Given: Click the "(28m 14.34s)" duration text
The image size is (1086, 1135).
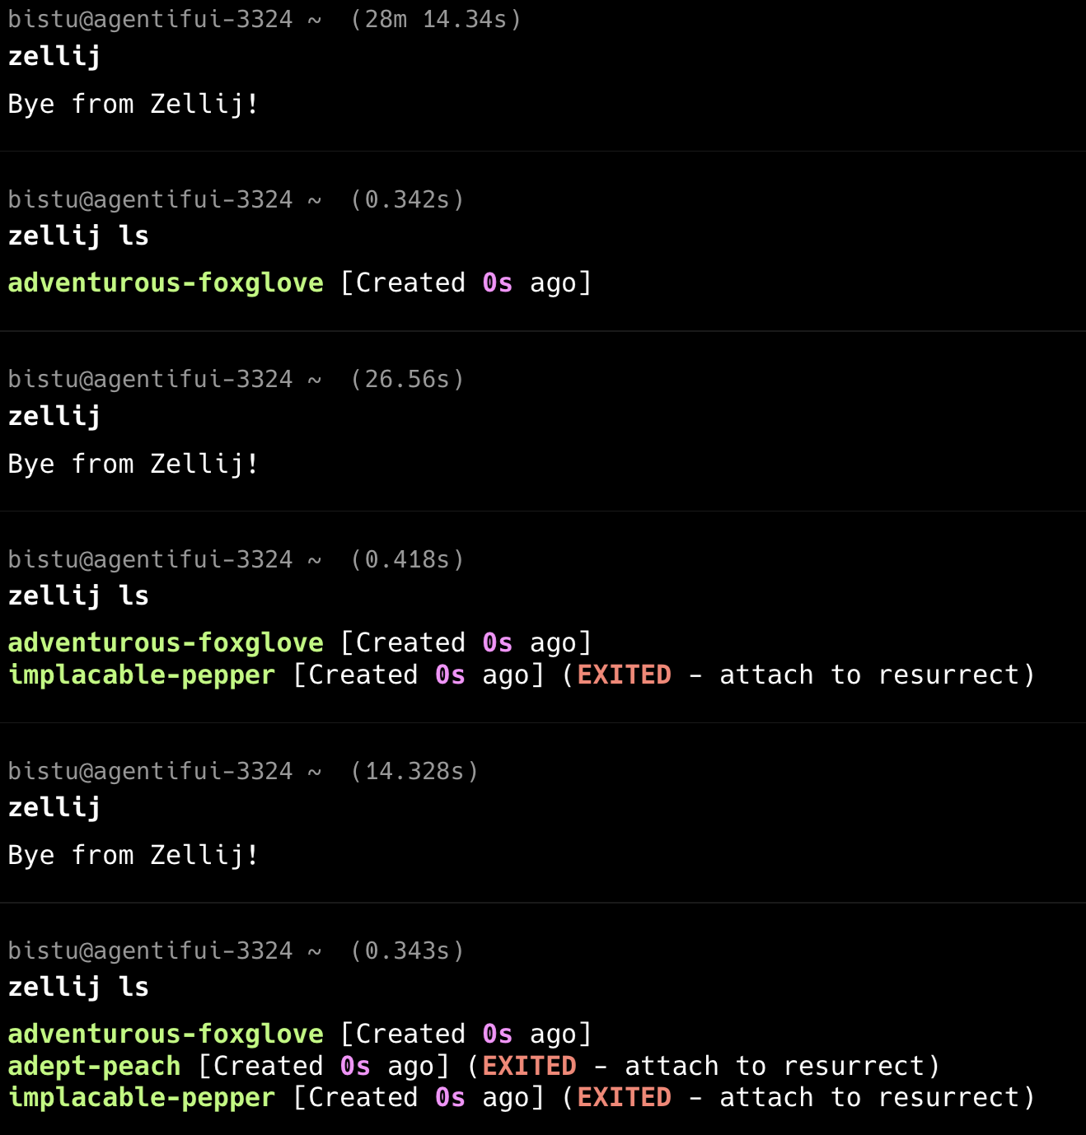Looking at the screenshot, I should pyautogui.click(x=436, y=19).
